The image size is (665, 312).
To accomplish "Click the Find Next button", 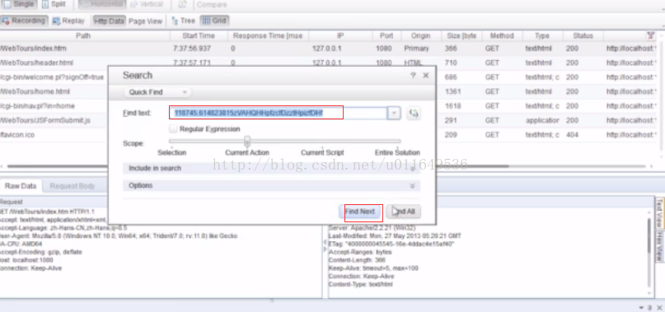I will click(x=359, y=212).
